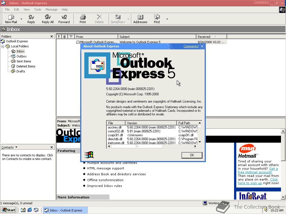This screenshot has width=286, height=214.
Task: Sort messages by From column
Action: [96, 37]
